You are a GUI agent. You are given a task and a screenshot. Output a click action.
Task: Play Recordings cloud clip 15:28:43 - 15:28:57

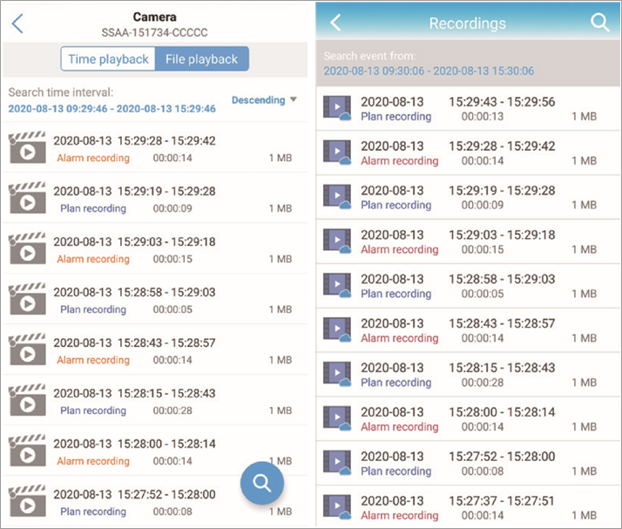(337, 329)
